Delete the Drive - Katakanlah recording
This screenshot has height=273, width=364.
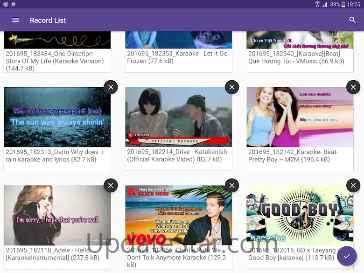coord(232,87)
